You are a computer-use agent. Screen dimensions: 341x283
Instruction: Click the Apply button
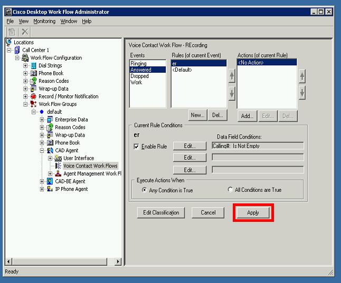click(253, 212)
